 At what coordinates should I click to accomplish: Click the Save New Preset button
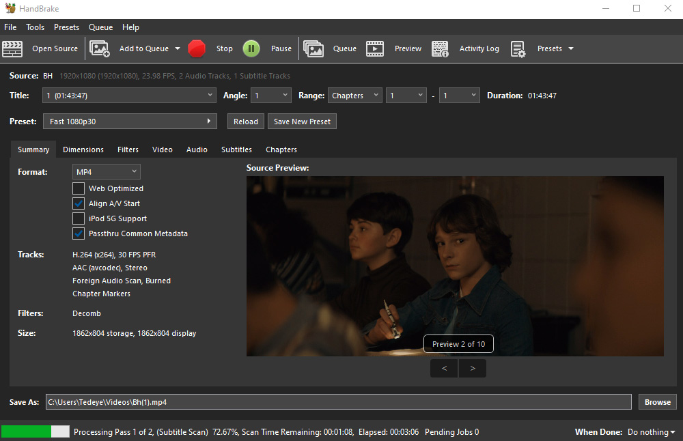(302, 122)
